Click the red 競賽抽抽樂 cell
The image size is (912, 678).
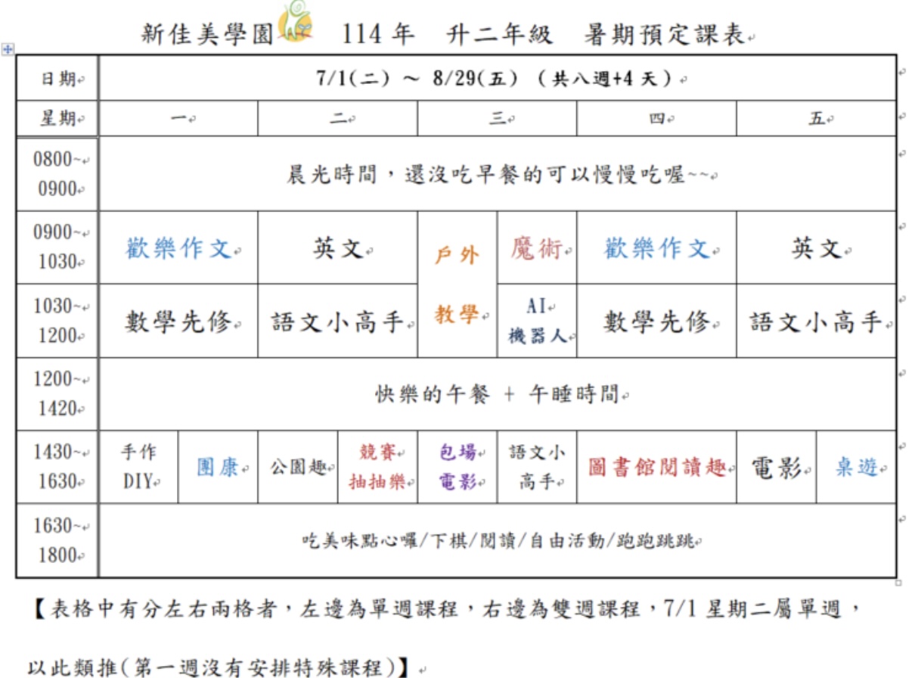(377, 467)
